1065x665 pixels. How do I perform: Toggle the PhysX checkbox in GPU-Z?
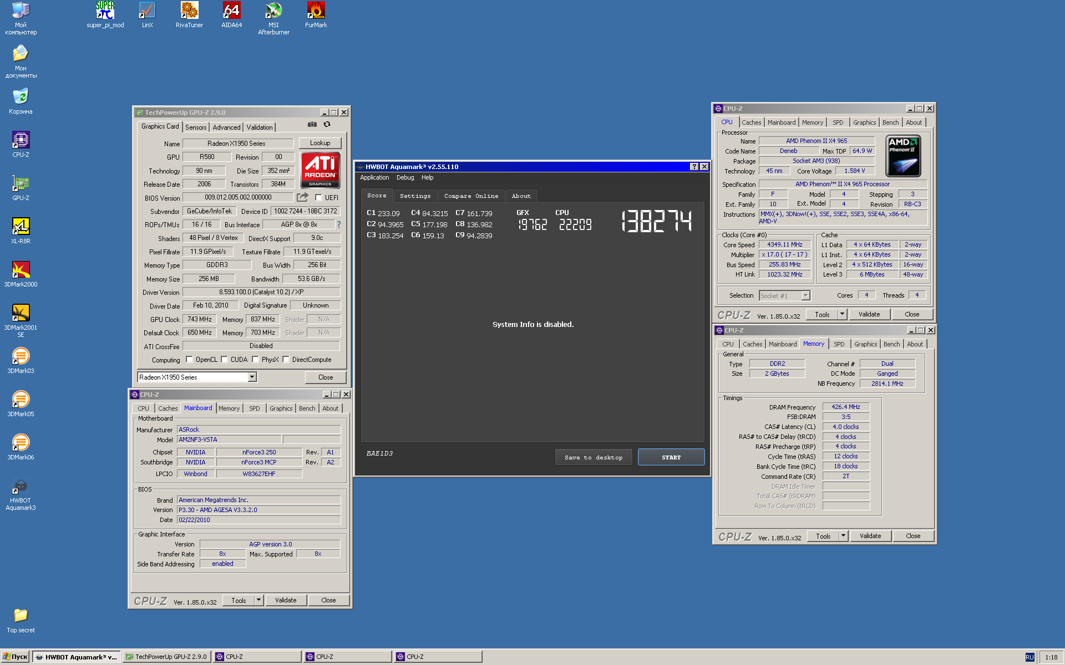click(x=255, y=359)
